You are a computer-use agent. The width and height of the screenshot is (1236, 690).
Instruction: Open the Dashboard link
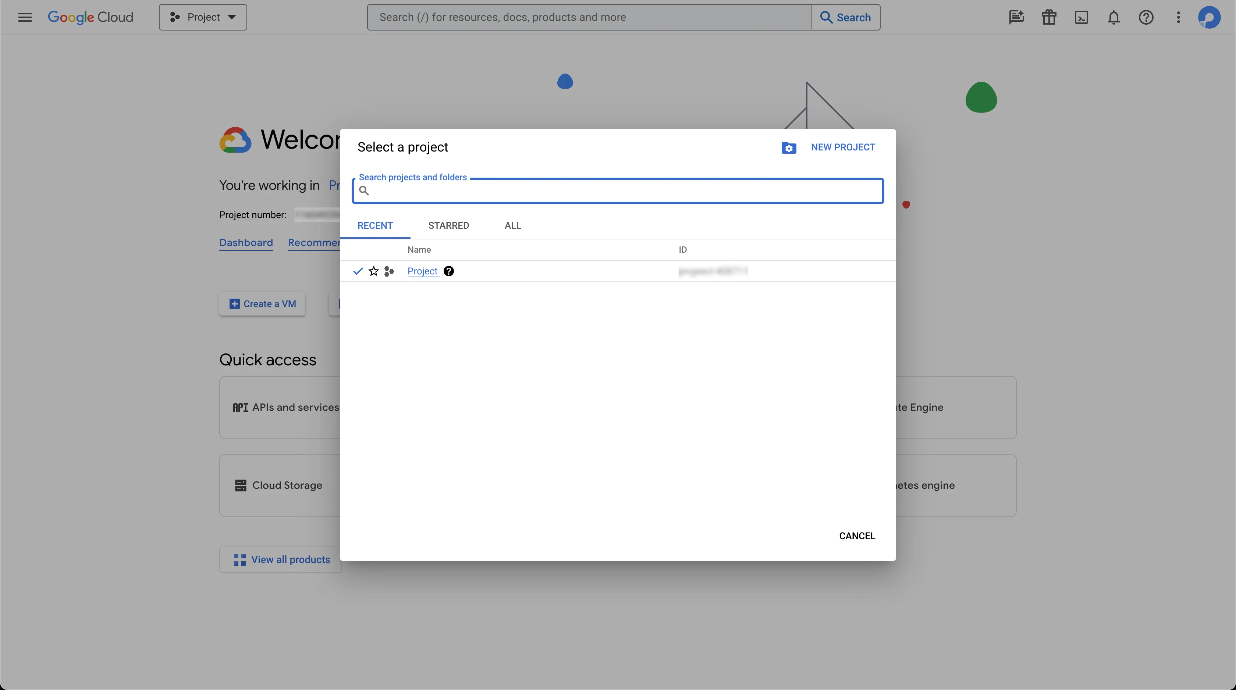coord(246,243)
